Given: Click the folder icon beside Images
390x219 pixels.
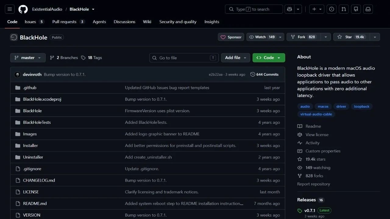Looking at the screenshot, I should 18,134.
